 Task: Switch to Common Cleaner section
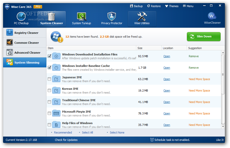[25, 42]
